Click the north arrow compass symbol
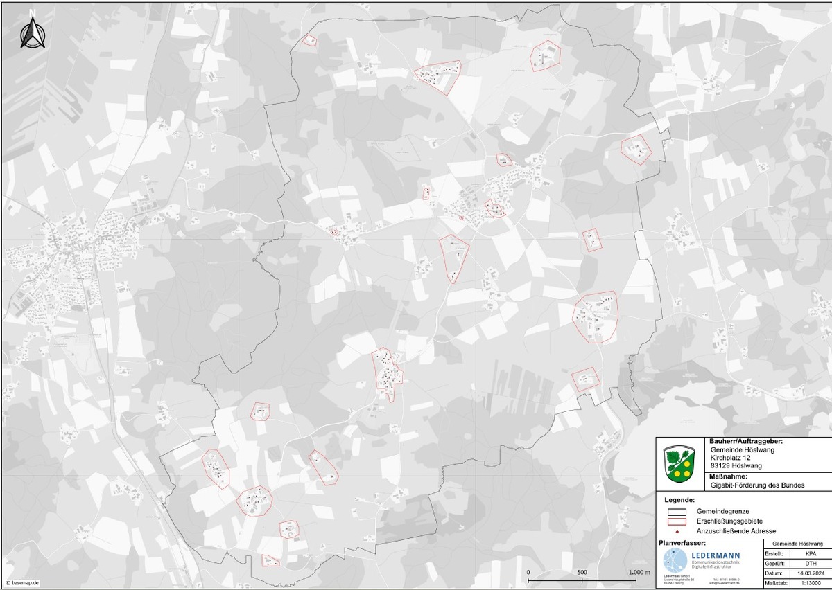Viewport: 832px width, 590px height. coord(33,33)
